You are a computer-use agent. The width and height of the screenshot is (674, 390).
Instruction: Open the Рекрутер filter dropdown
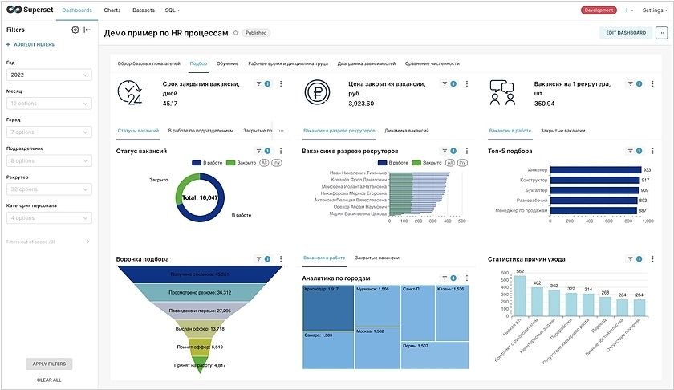click(49, 189)
